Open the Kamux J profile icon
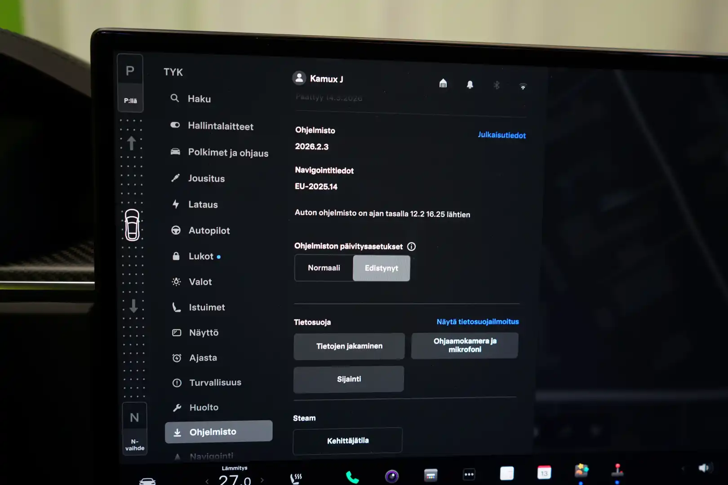728x485 pixels. pyautogui.click(x=299, y=78)
